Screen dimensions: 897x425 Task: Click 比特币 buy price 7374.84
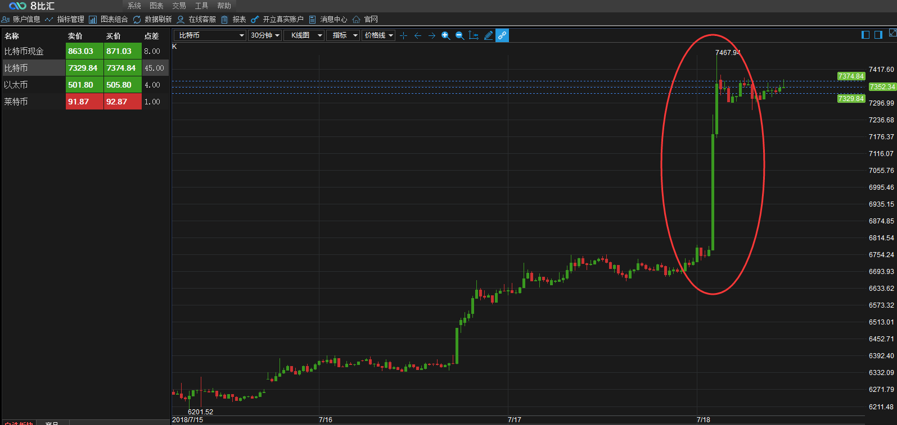point(123,68)
